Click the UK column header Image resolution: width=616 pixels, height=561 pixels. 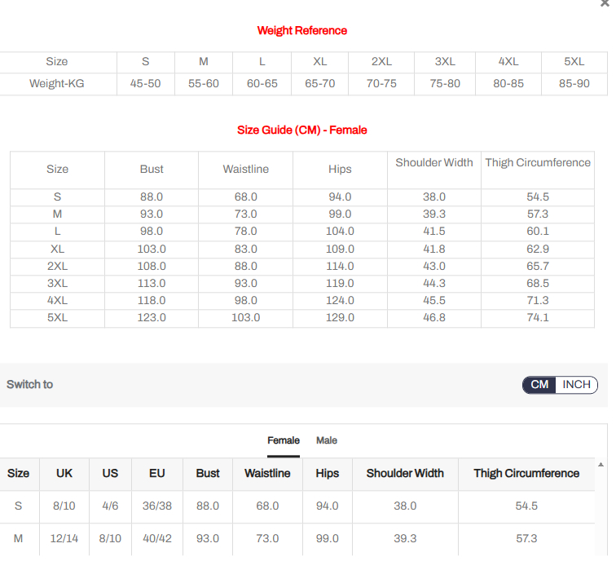point(64,473)
